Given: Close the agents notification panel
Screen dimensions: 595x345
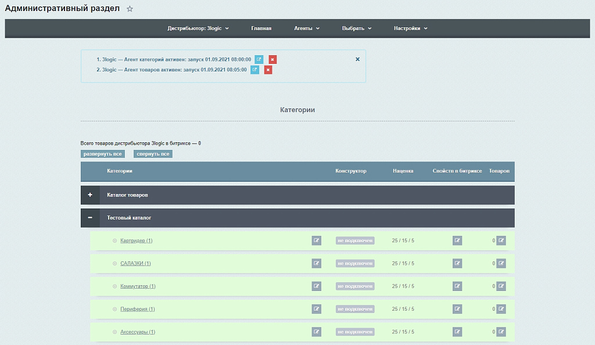Looking at the screenshot, I should [357, 59].
